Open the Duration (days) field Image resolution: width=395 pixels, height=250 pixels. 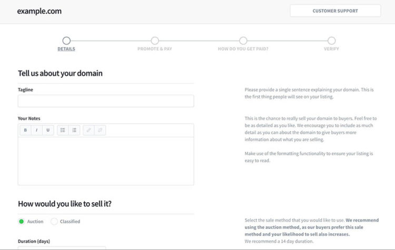click(x=62, y=248)
